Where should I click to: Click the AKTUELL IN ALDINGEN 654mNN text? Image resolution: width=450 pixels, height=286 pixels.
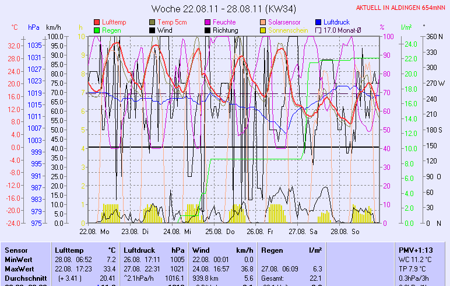point(401,8)
